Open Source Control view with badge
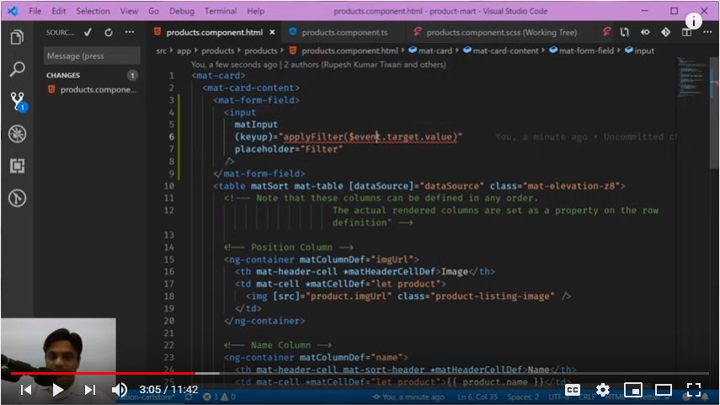720x405 pixels. [x=17, y=102]
